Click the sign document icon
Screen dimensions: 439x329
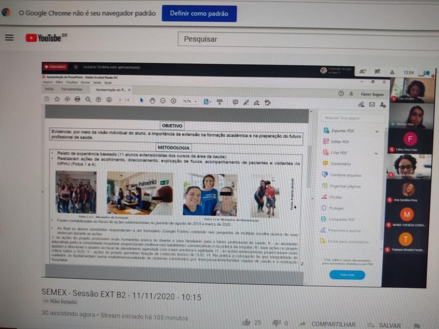point(256,103)
